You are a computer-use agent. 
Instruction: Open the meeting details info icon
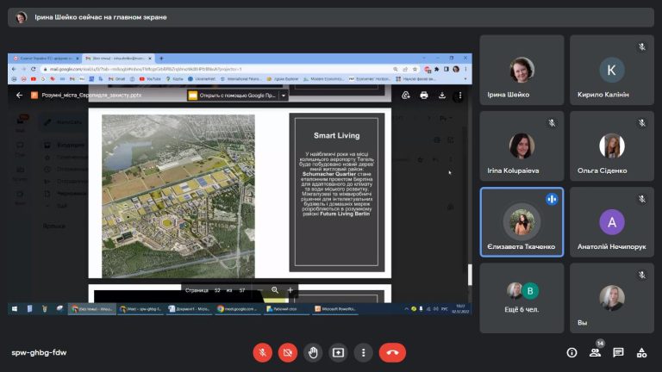coord(571,352)
